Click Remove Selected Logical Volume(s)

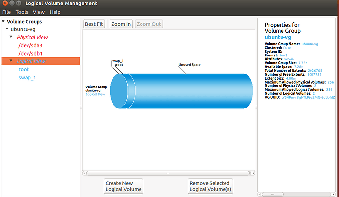(210, 186)
